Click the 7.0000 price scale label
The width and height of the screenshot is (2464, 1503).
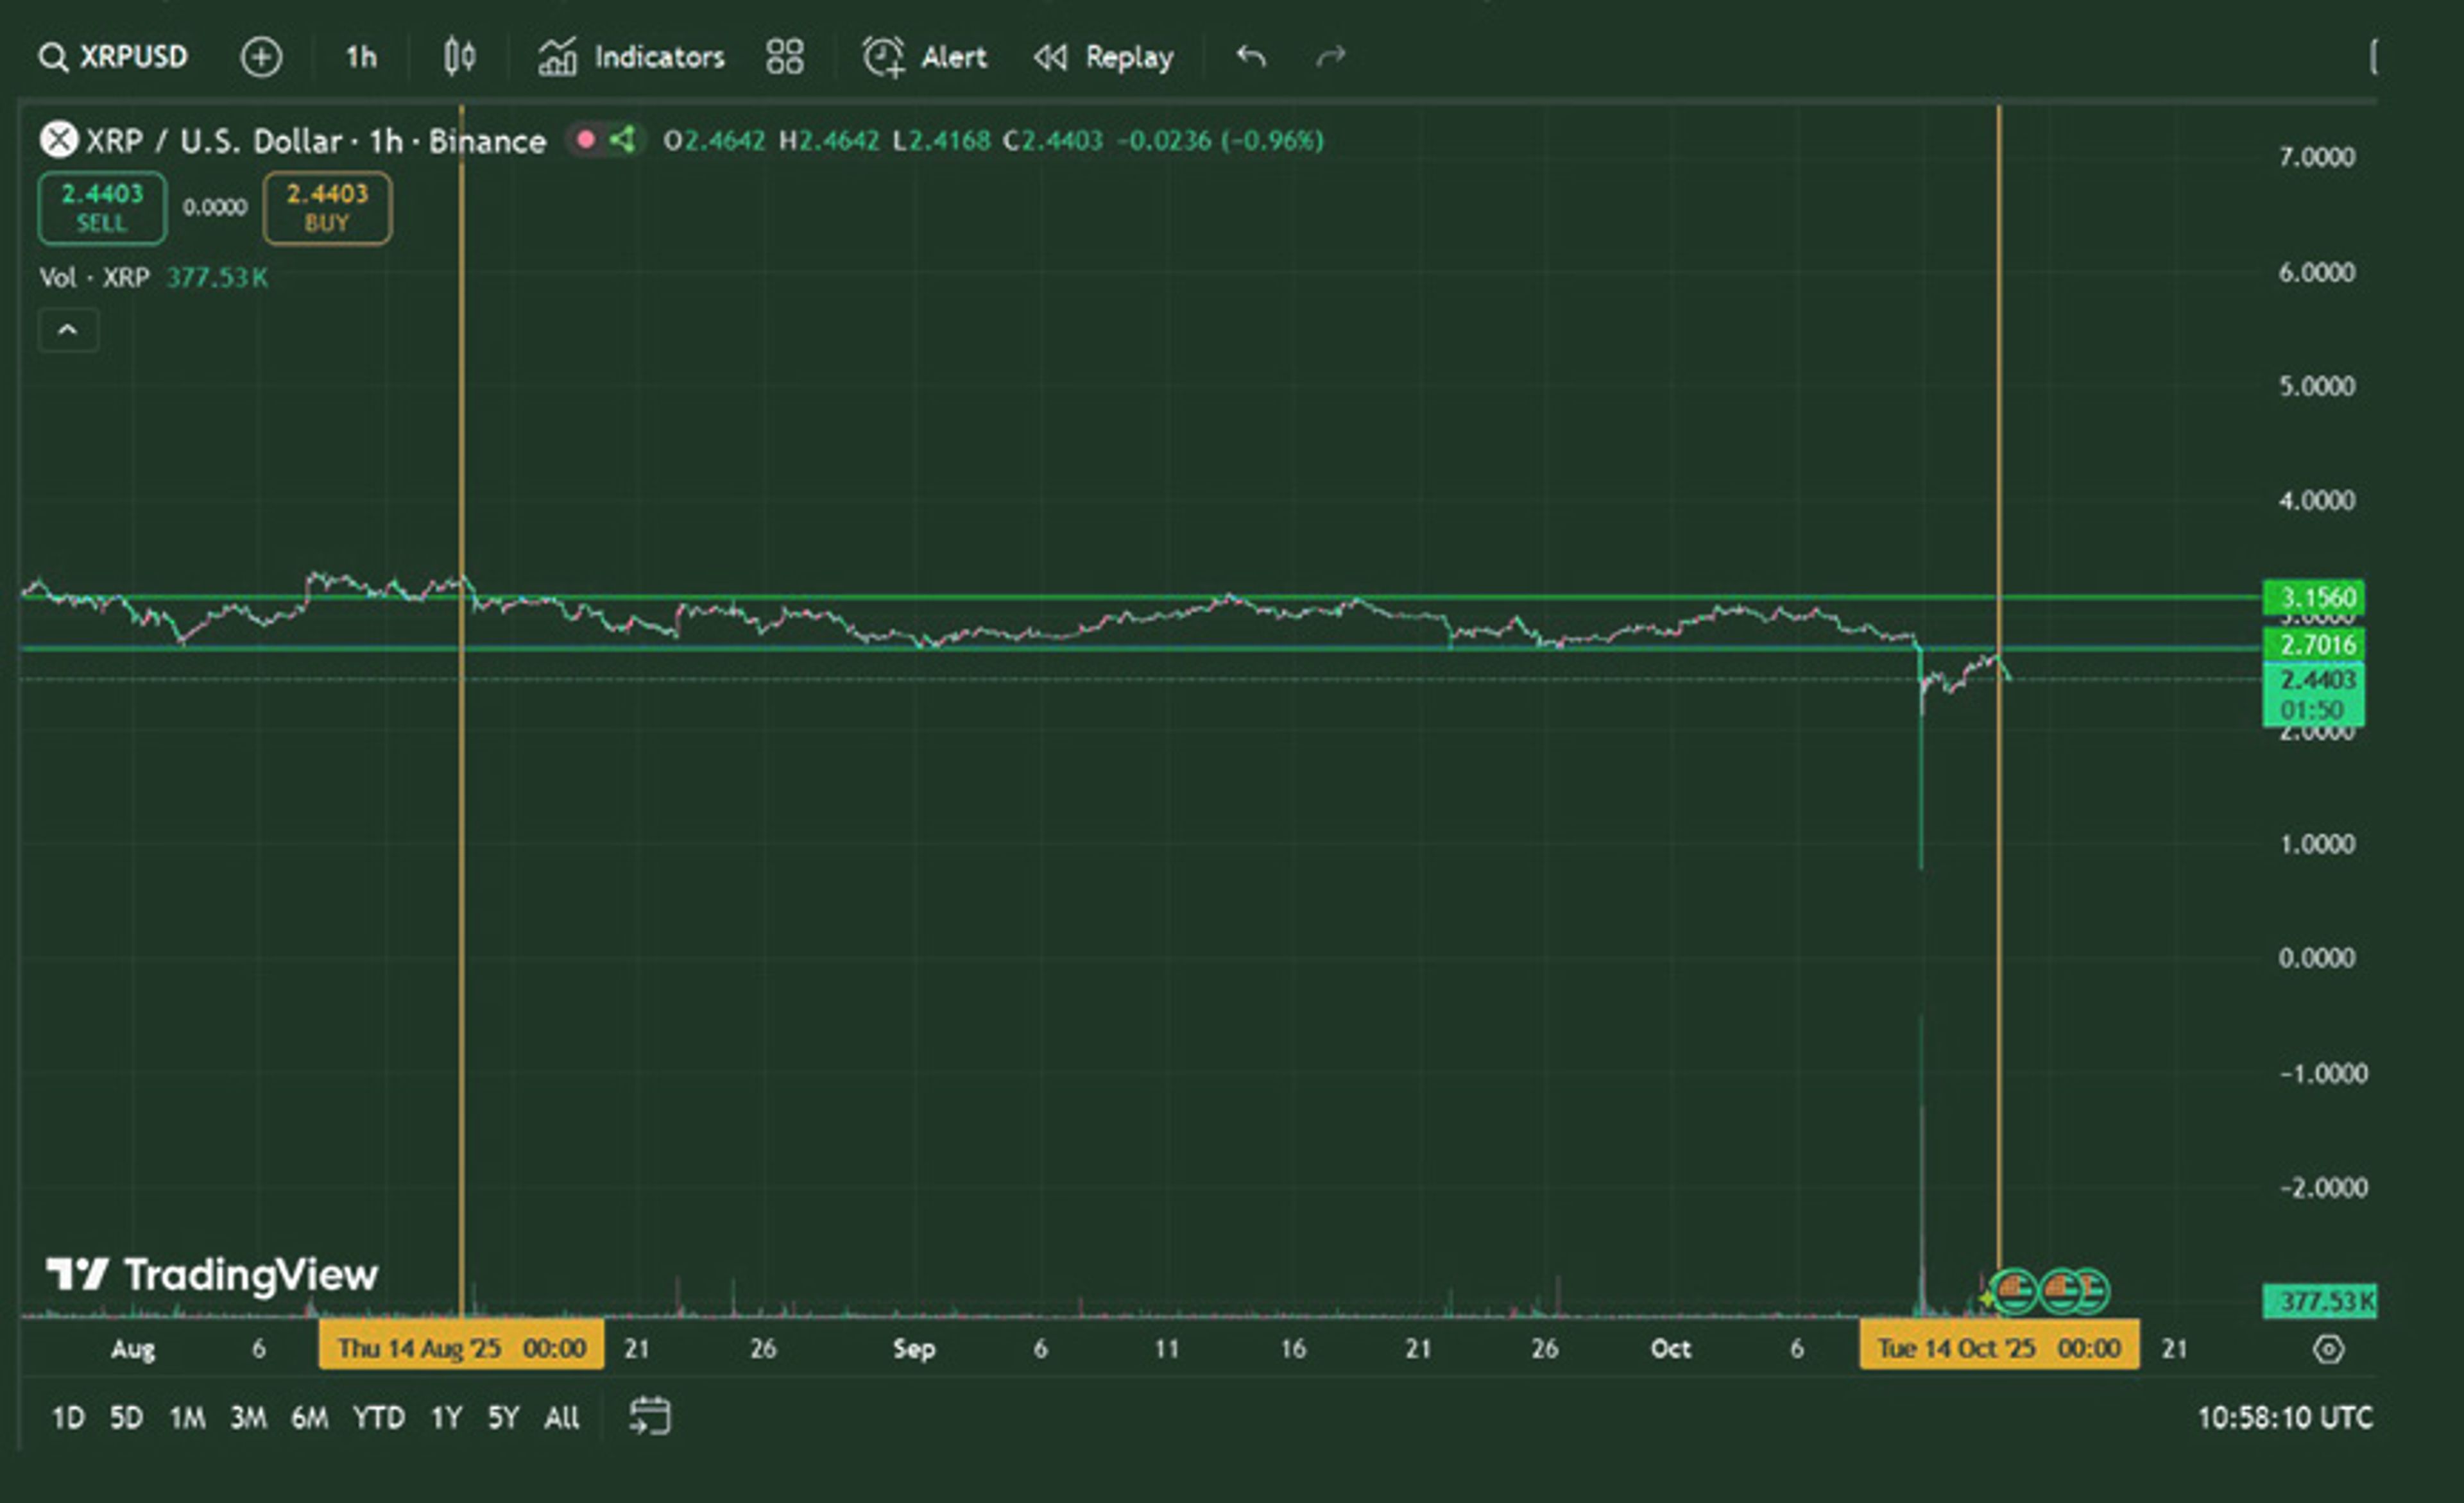(2316, 157)
